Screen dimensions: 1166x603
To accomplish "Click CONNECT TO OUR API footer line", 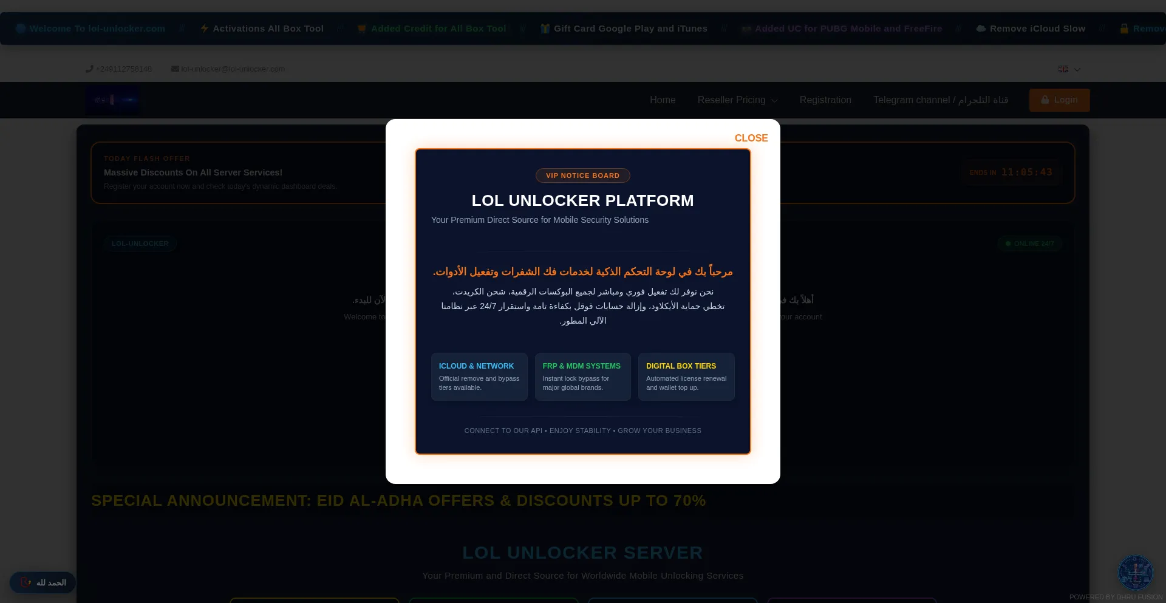I will click(x=582, y=431).
